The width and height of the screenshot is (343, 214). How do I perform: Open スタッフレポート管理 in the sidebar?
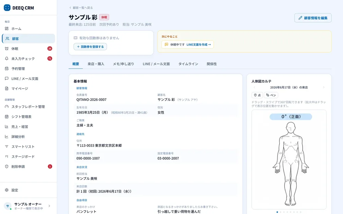tap(28, 106)
